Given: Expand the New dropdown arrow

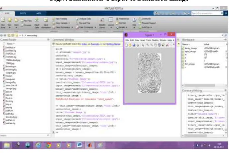Looking at the screenshot, I should (x=10, y=27).
